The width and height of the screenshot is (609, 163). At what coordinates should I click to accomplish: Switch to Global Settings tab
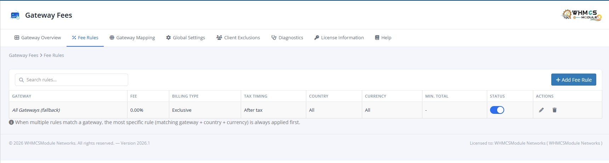[186, 38]
